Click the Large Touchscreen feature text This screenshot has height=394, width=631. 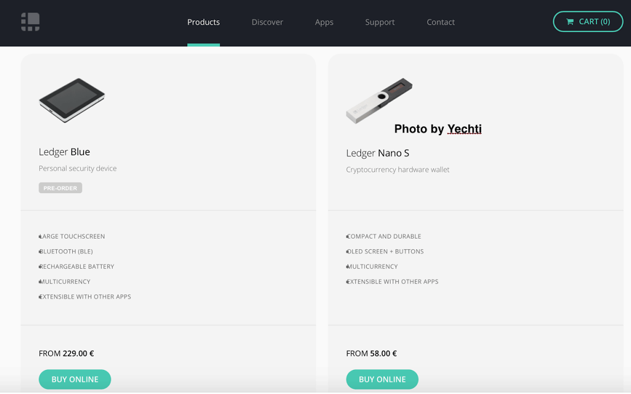(73, 236)
